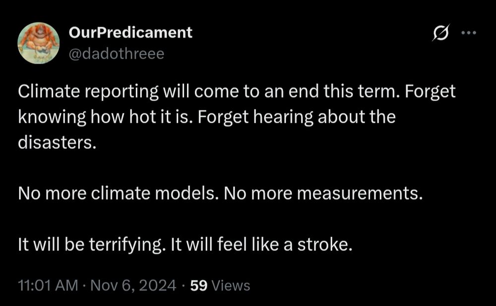Click the word 'disasters.'
The width and height of the screenshot is (496, 306).
(57, 142)
